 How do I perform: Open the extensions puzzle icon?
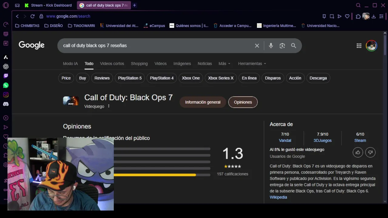tap(358, 16)
